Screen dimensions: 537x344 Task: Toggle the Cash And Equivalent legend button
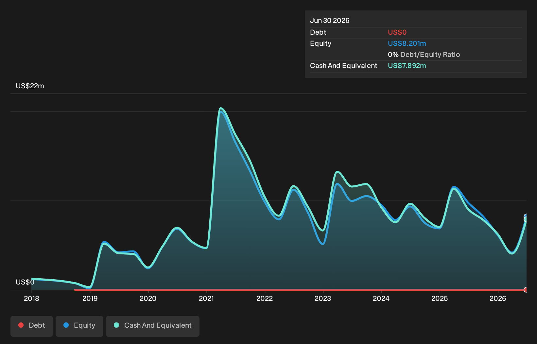pyautogui.click(x=153, y=326)
